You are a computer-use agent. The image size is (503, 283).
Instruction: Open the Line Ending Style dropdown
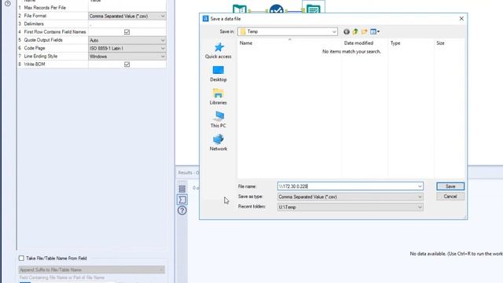127,56
